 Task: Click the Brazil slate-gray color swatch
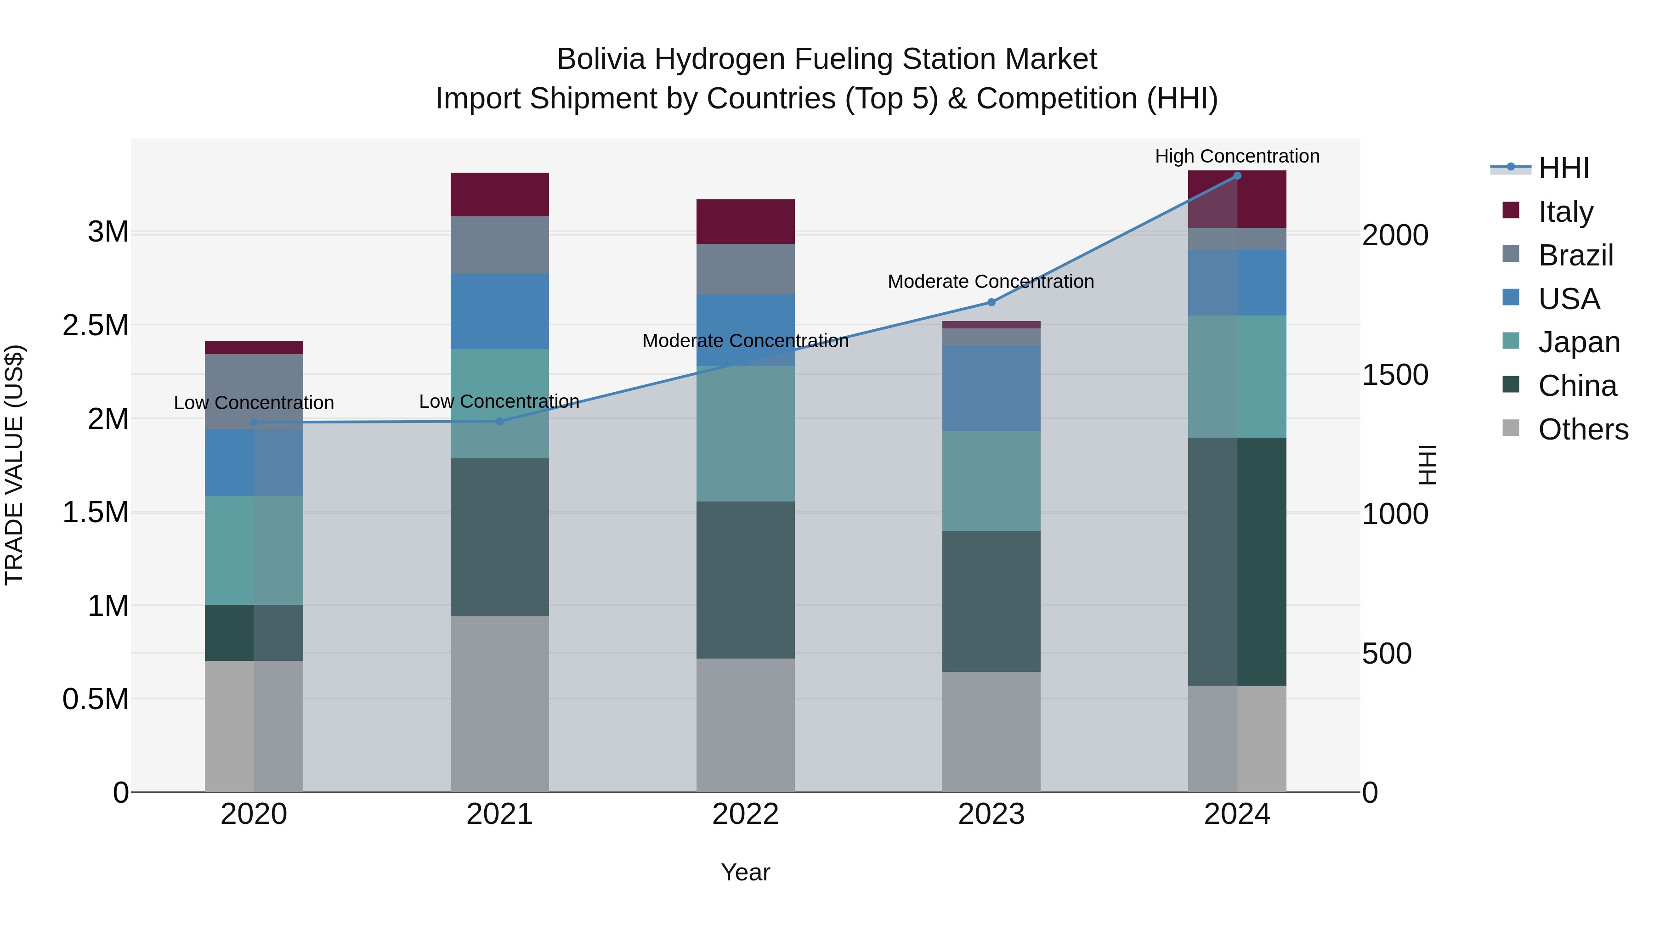coord(1511,254)
